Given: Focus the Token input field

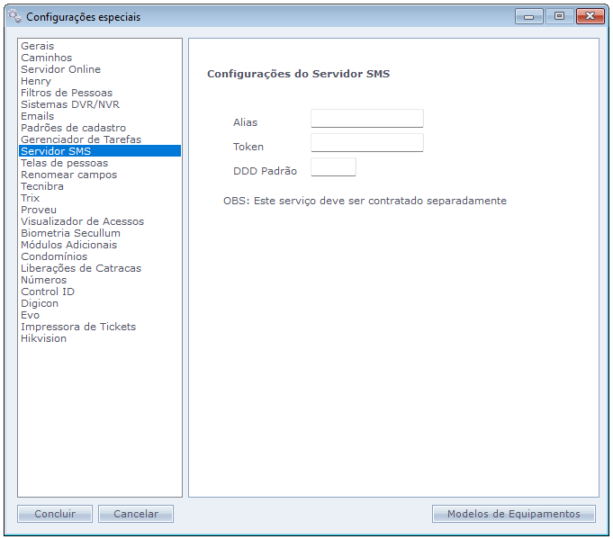Looking at the screenshot, I should pos(366,143).
